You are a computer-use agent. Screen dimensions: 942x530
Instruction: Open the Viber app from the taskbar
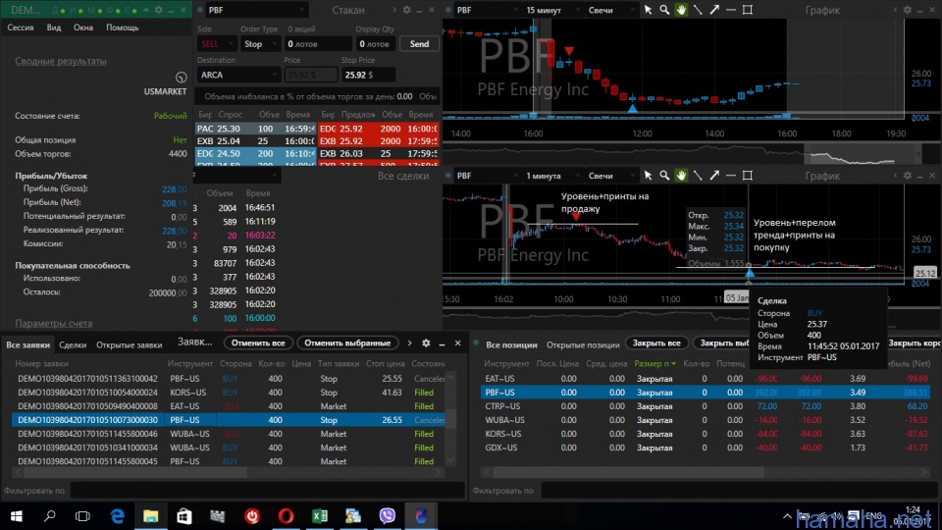pyautogui.click(x=388, y=516)
